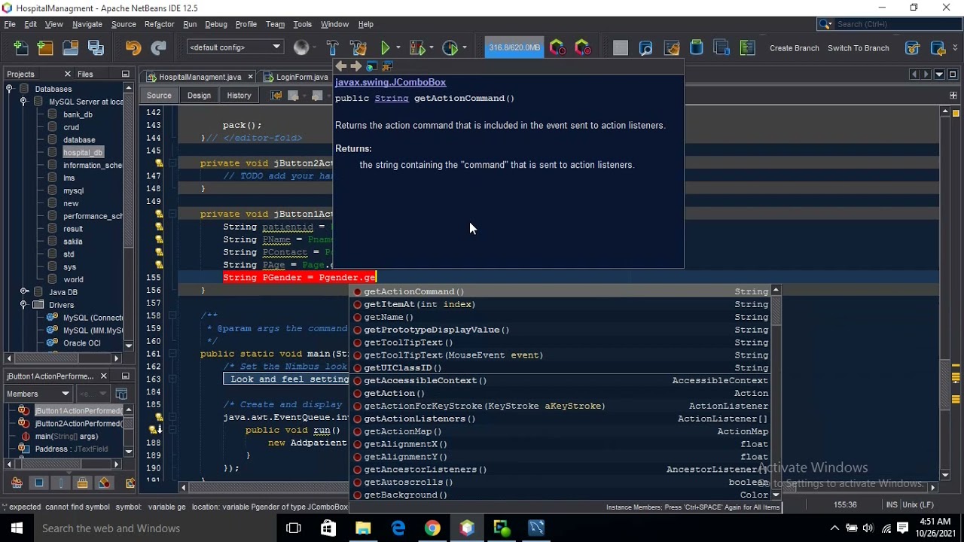Click the globe browser icon in the toolbar
964x542 pixels.
301,48
